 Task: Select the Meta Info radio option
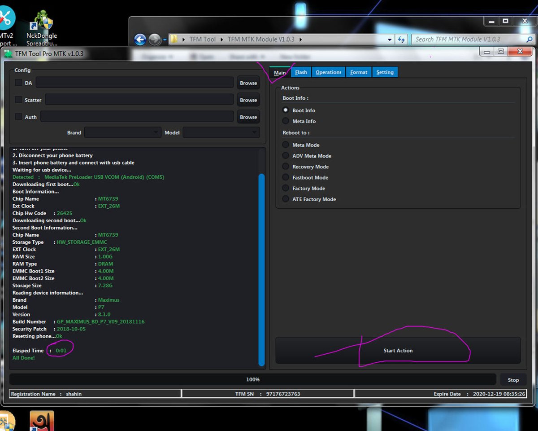(x=286, y=121)
